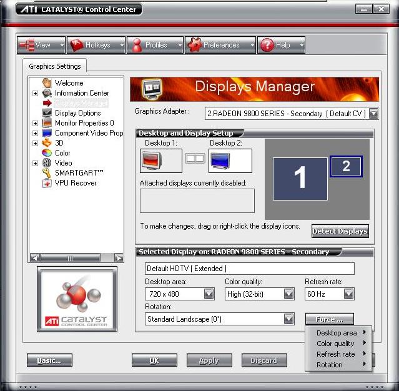Choose Refresh rate in Force menu
This screenshot has height=391, width=399.
click(x=338, y=354)
